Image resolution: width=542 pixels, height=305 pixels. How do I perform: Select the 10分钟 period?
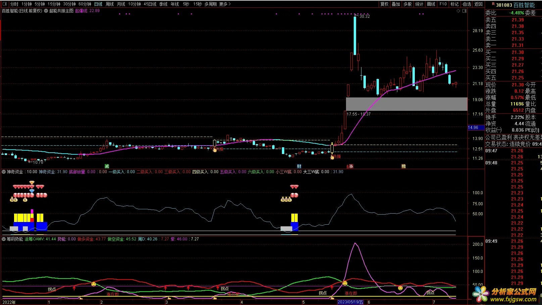135,4
